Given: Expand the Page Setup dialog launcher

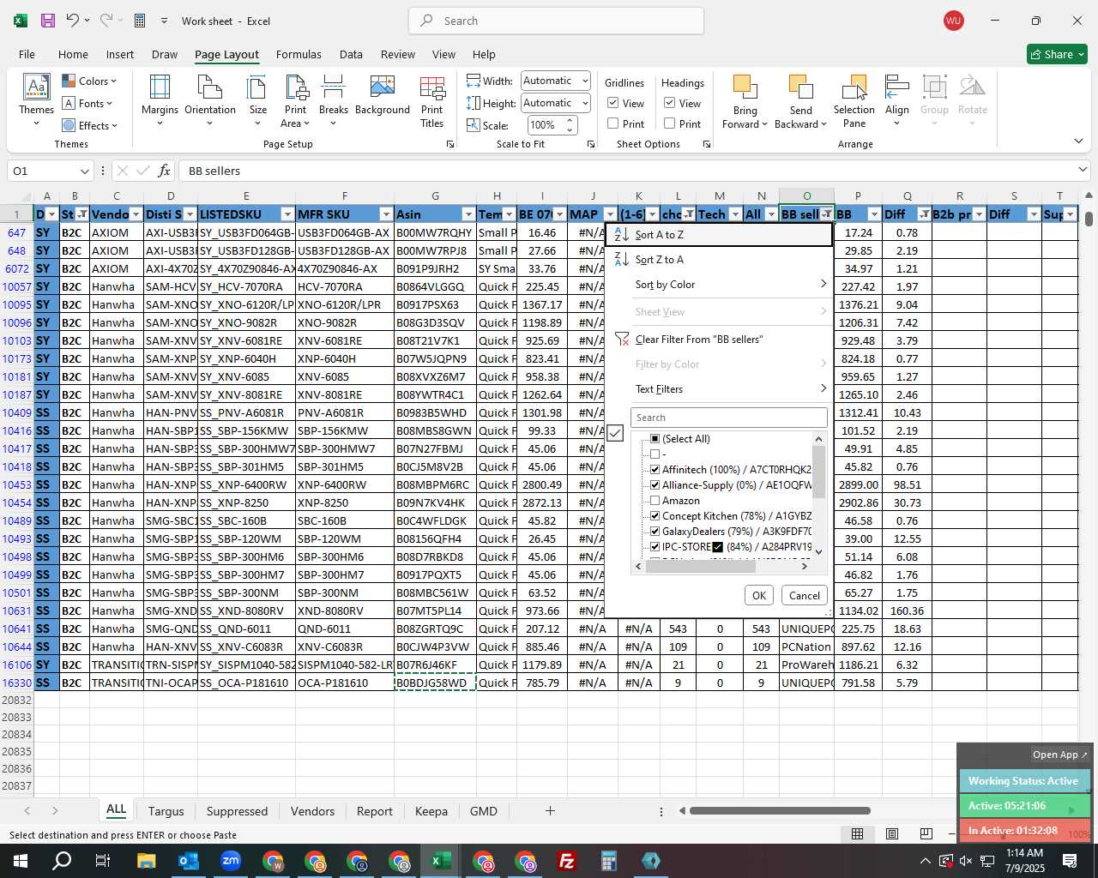Looking at the screenshot, I should click(x=450, y=144).
